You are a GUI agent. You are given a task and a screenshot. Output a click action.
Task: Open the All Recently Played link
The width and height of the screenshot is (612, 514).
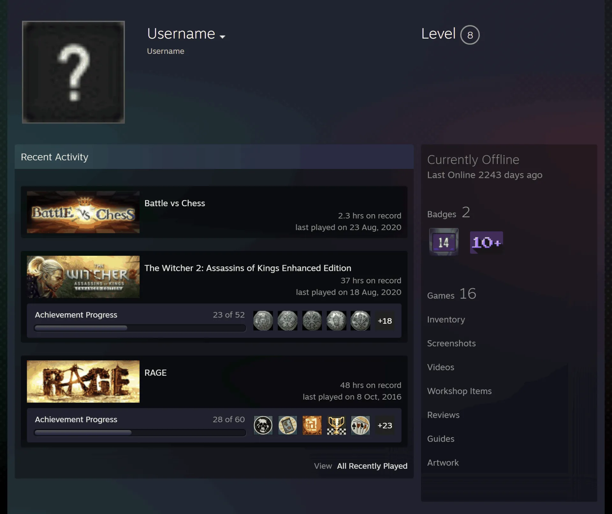[372, 466]
